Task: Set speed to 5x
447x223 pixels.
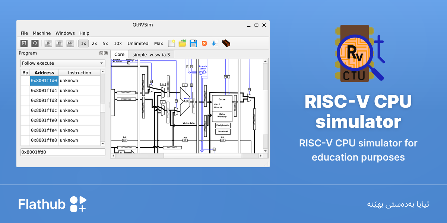Action: point(105,43)
